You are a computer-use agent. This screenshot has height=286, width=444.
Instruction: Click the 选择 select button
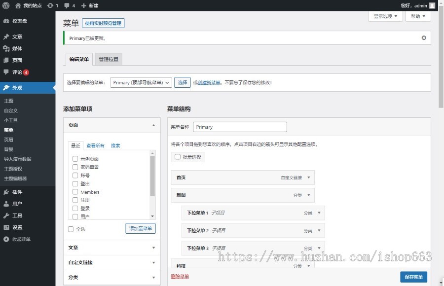(x=183, y=82)
